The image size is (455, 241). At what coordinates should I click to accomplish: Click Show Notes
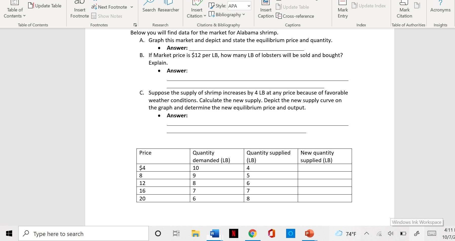click(x=107, y=16)
